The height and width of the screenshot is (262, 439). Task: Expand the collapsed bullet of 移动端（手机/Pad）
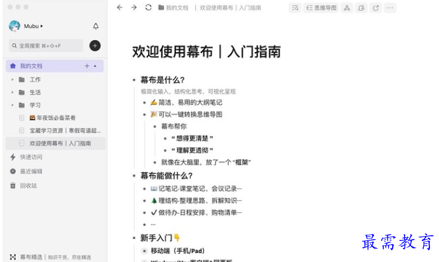pos(144,251)
